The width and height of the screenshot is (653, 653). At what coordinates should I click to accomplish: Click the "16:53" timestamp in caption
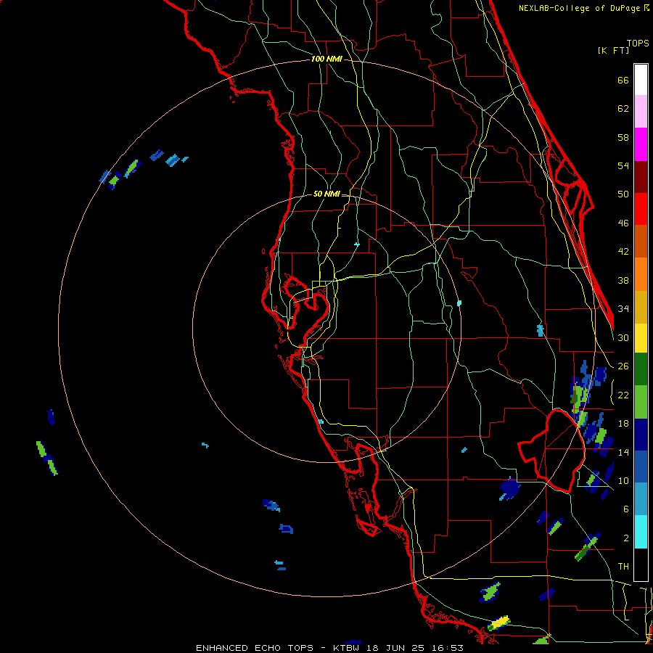[x=447, y=648]
